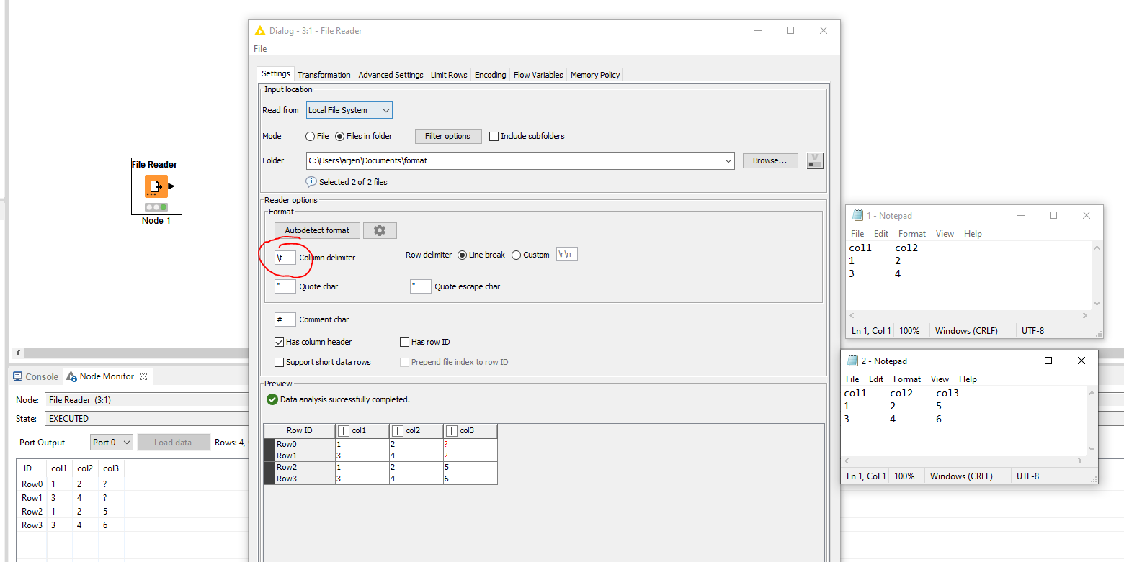Open Edit menu in 1 - Notepad
The height and width of the screenshot is (562, 1124).
click(881, 234)
